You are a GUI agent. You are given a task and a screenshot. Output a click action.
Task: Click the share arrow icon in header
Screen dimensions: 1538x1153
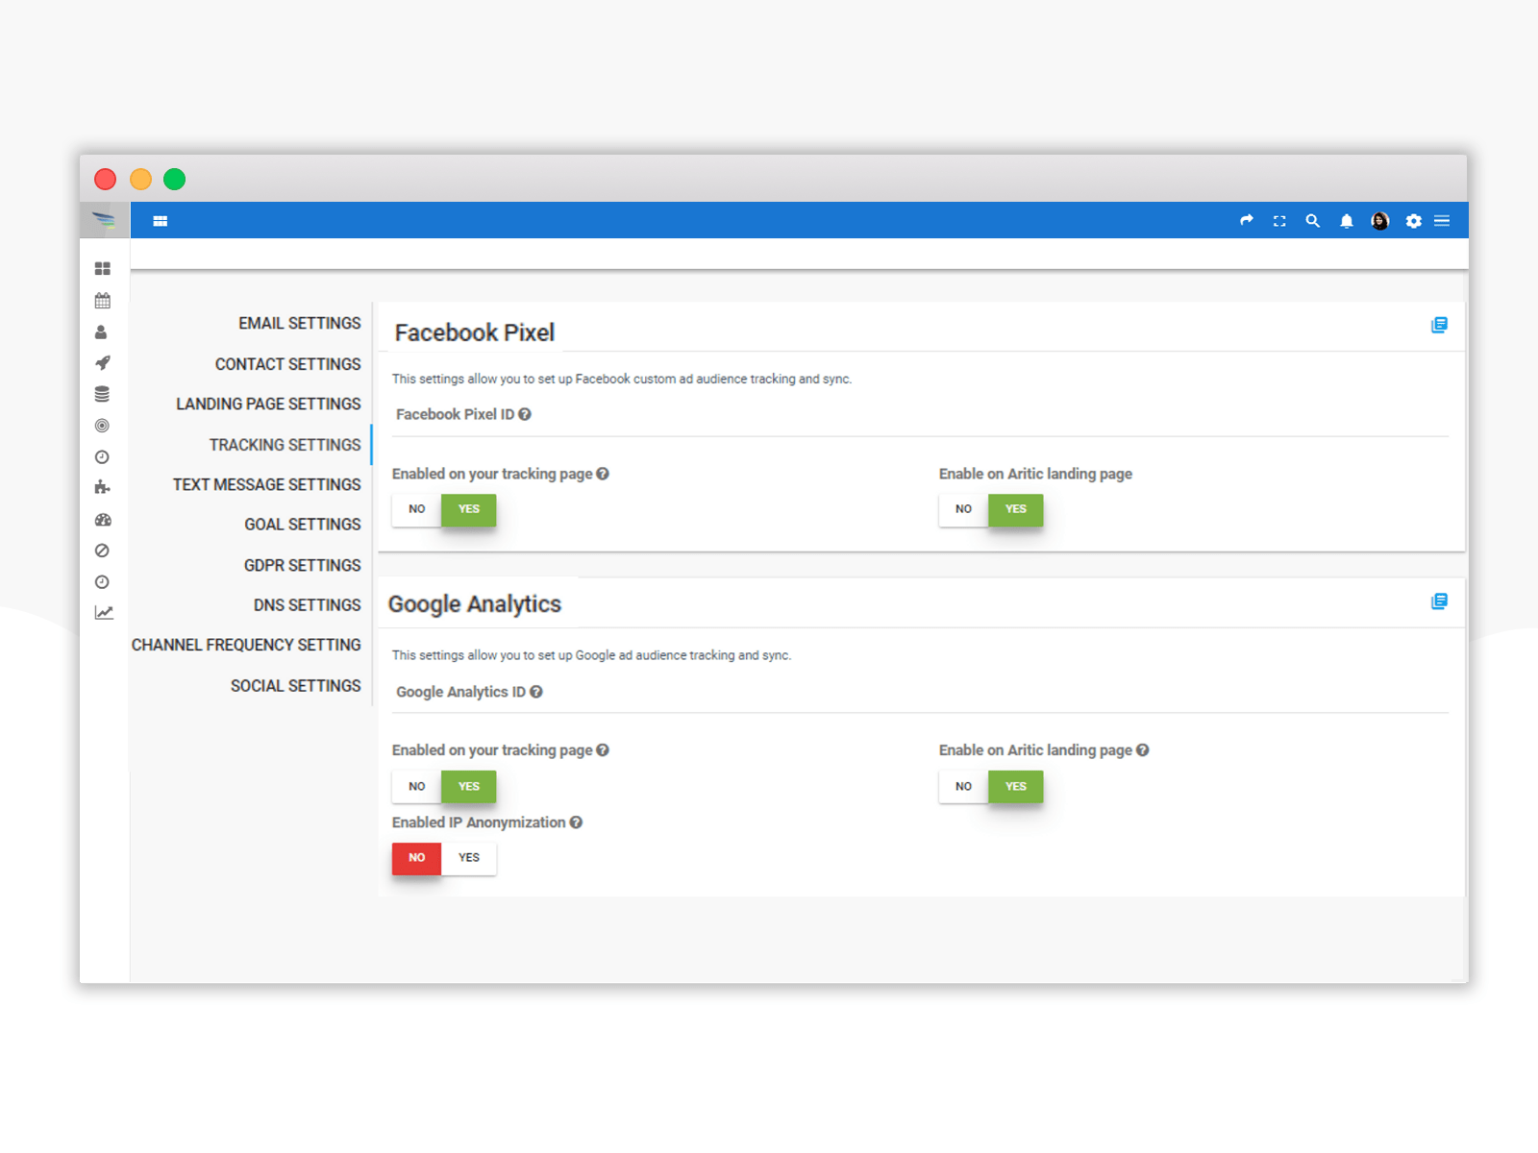coord(1247,220)
